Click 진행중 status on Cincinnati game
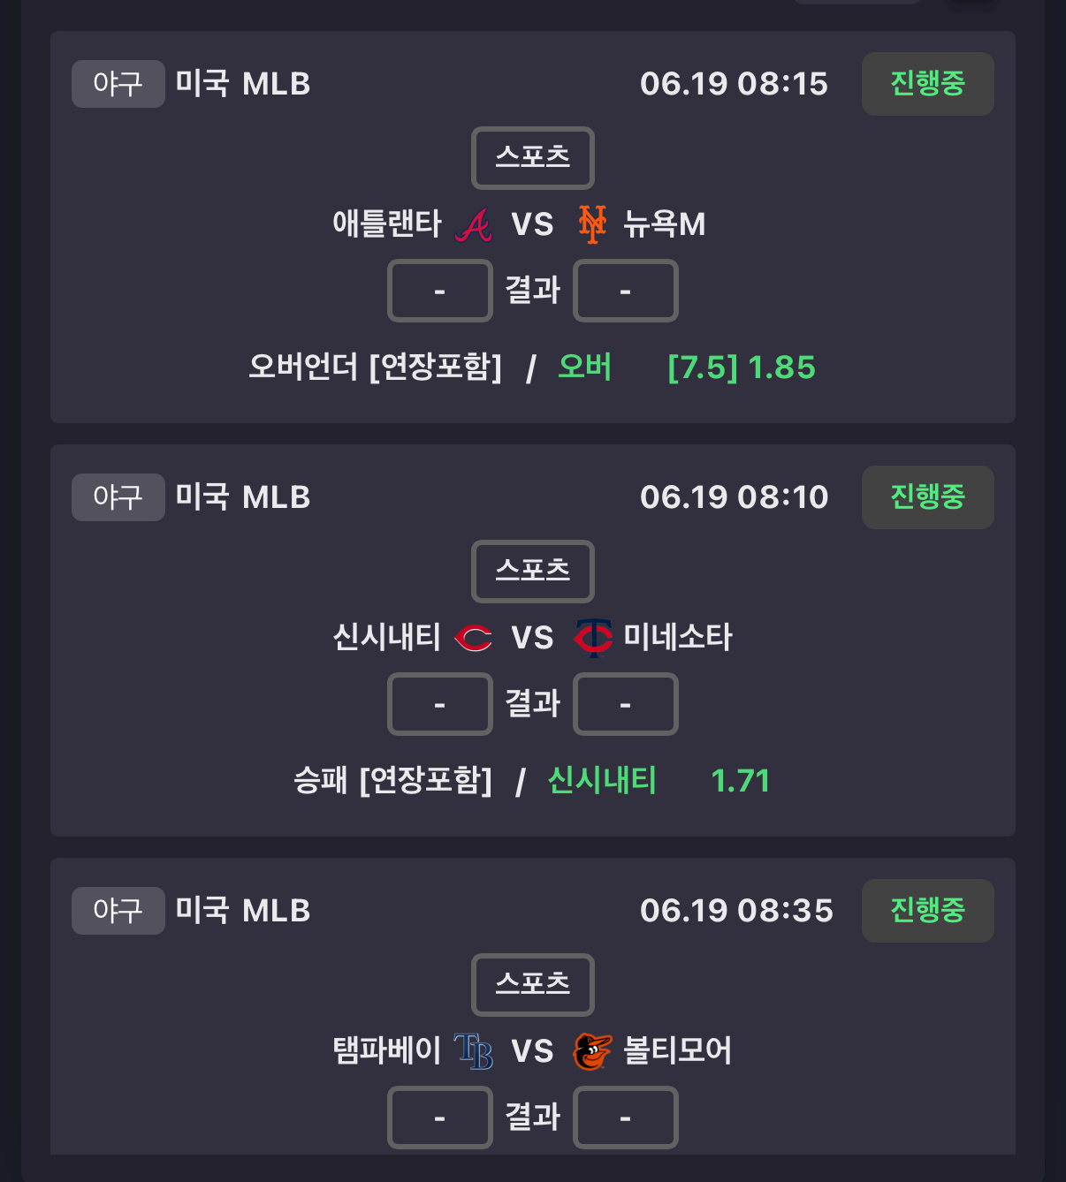The width and height of the screenshot is (1066, 1182). (927, 497)
